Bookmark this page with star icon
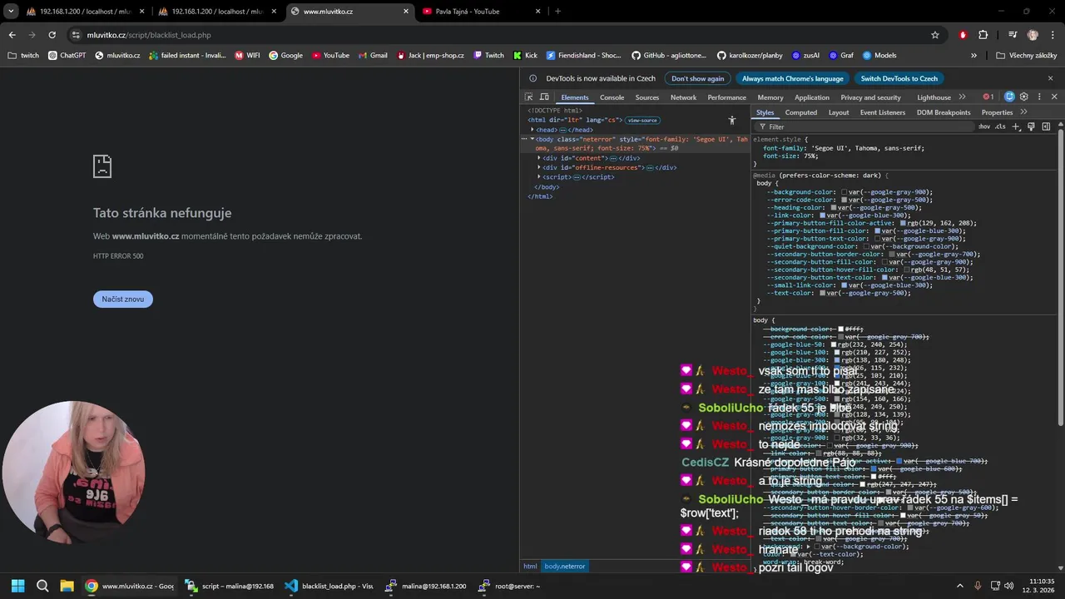The width and height of the screenshot is (1065, 599). point(935,35)
